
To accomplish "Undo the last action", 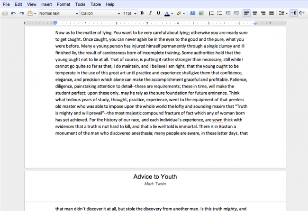I will pyautogui.click(x=13, y=13).
